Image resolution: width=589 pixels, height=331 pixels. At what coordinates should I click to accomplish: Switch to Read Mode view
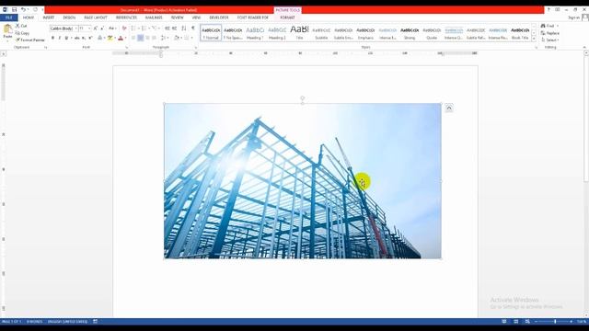[504, 322]
